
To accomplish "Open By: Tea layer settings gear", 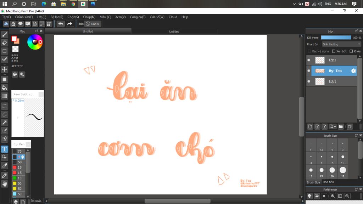I will coord(353,71).
